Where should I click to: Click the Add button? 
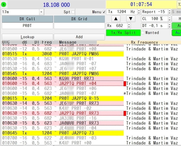79,37
